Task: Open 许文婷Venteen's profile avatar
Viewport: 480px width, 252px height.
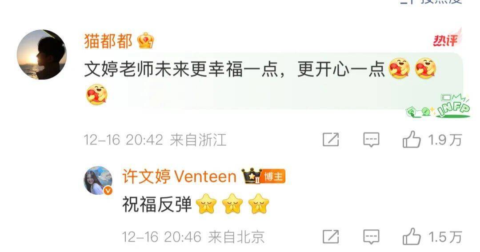Action: click(x=98, y=180)
